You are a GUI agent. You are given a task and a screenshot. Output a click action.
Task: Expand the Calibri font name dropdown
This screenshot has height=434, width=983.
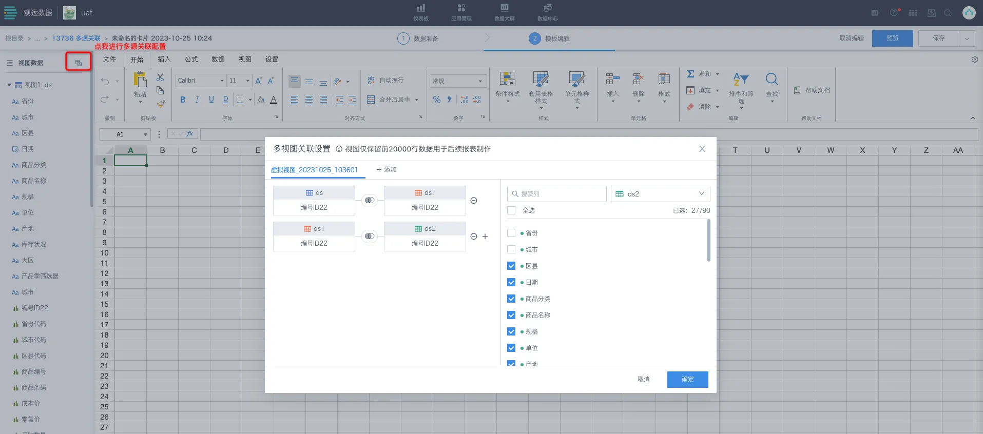pyautogui.click(x=222, y=81)
